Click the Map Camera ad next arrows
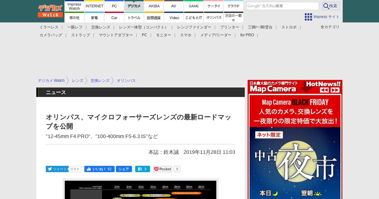 [x=335, y=90]
